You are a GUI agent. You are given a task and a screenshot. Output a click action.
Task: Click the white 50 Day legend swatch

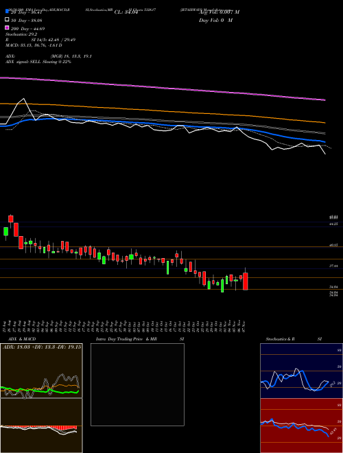[8, 20]
